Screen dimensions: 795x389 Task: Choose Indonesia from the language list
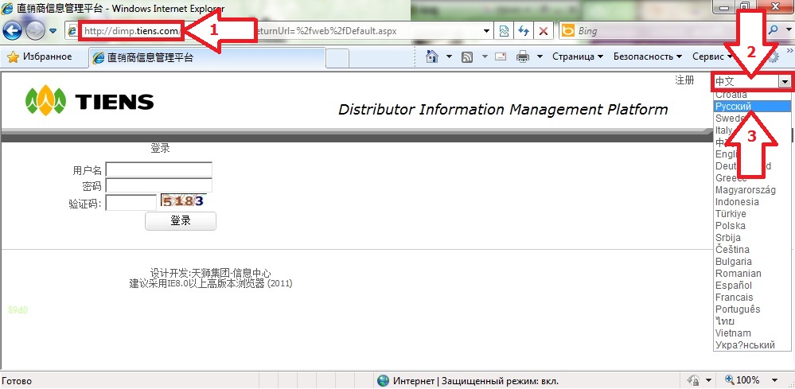752,201
